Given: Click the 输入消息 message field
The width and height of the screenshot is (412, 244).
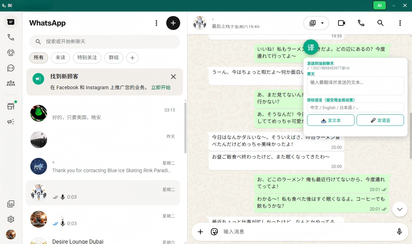Looking at the screenshot, I should pyautogui.click(x=307, y=232).
